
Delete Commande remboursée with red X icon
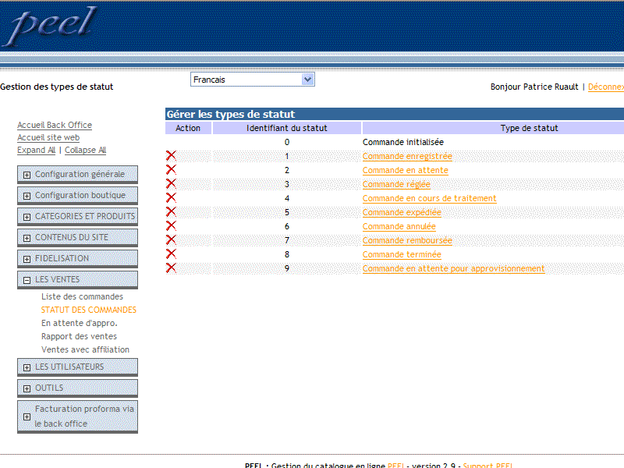click(x=171, y=239)
